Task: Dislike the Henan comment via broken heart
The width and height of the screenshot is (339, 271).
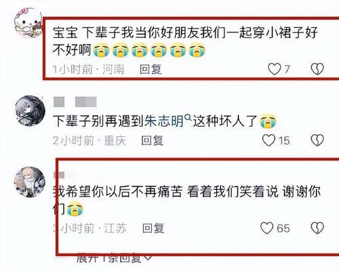Action: pyautogui.click(x=317, y=69)
